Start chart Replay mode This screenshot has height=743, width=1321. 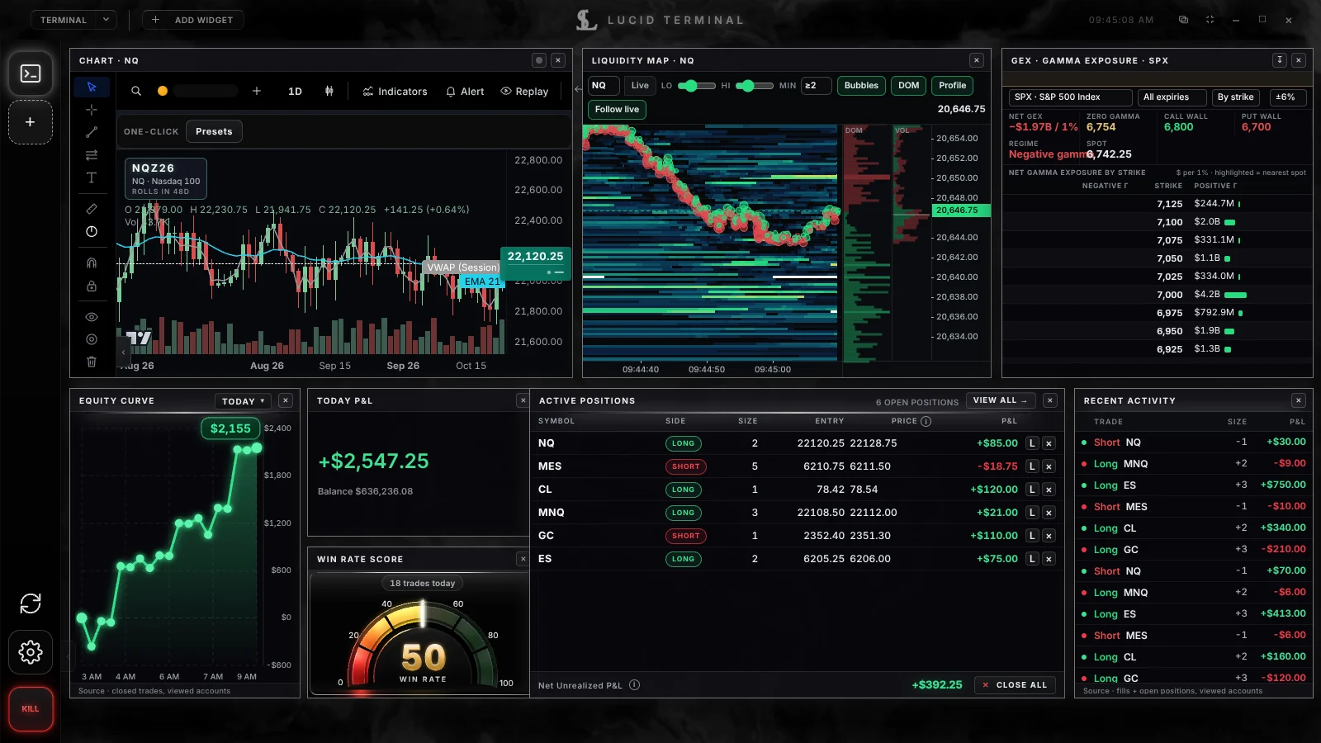coord(524,92)
